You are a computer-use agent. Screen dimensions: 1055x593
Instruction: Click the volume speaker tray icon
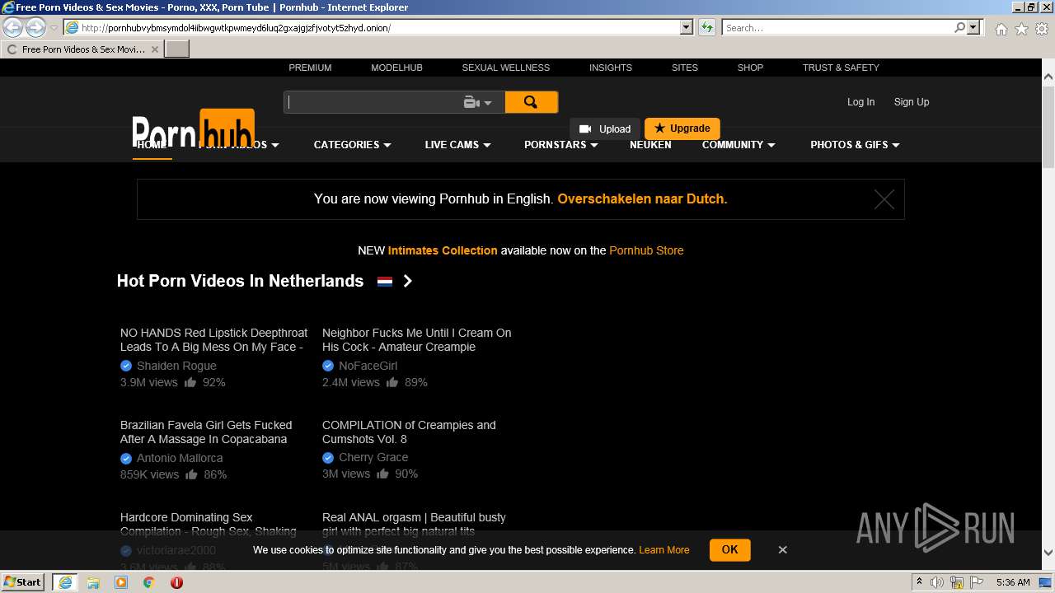pos(937,582)
